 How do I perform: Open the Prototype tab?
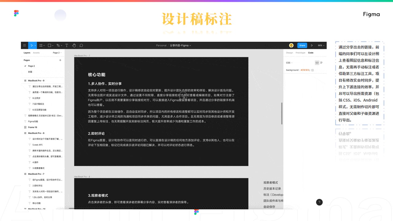300,53
